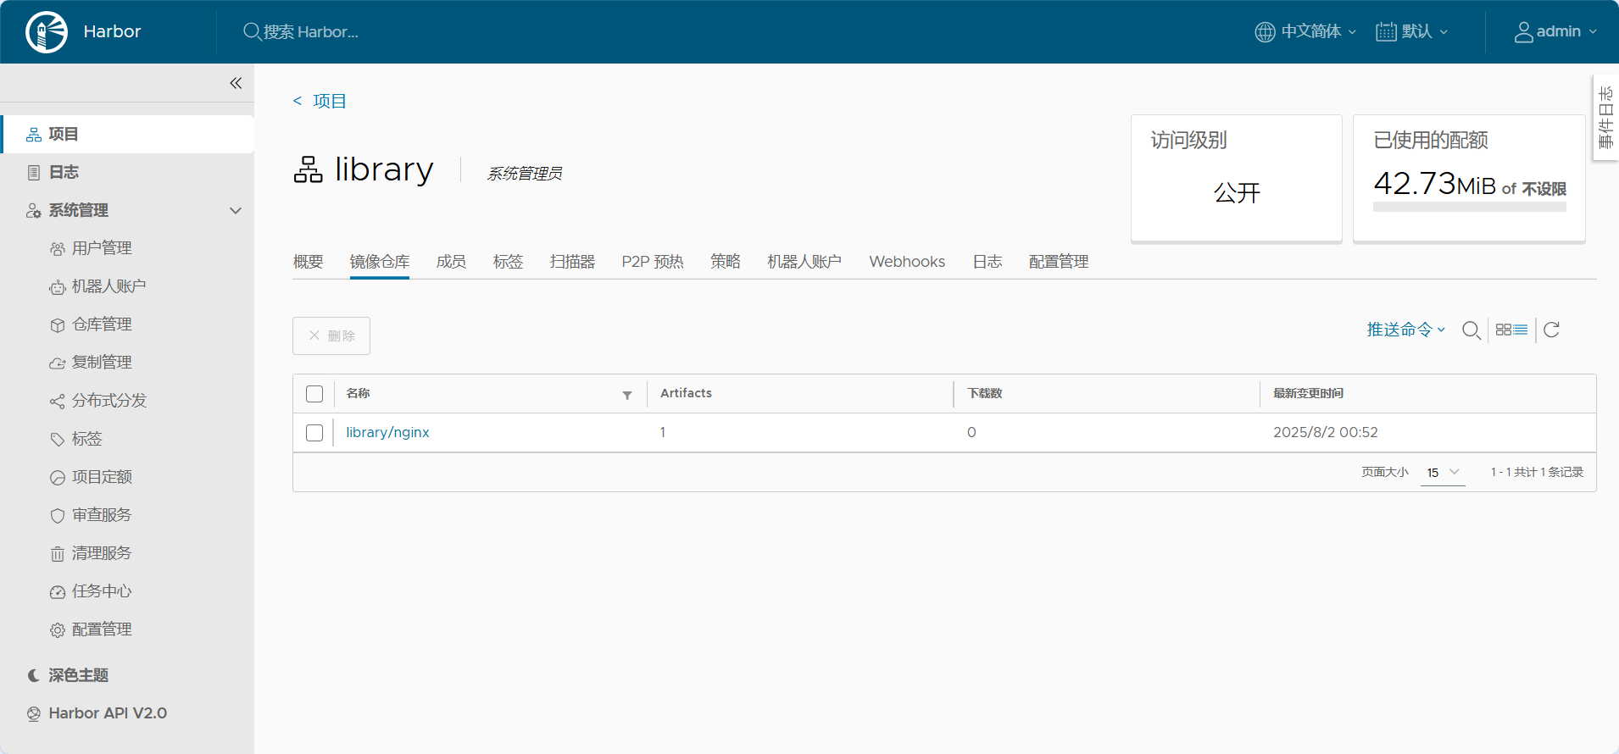Refresh the repository list
This screenshot has height=754, width=1619.
coord(1551,330)
